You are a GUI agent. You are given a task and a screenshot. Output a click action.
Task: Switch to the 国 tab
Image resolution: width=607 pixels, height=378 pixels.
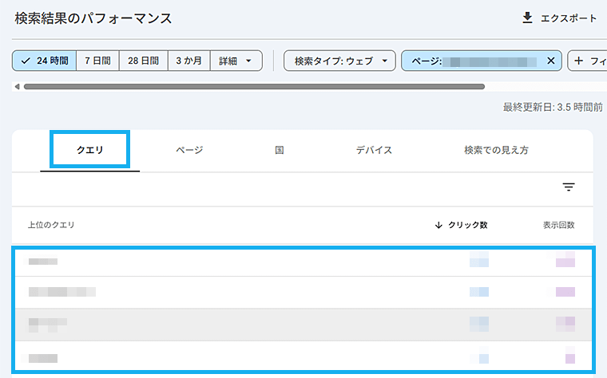pos(280,150)
